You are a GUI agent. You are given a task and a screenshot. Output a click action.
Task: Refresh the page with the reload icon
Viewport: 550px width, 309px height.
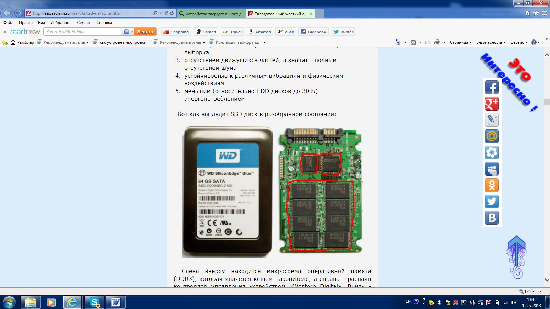(x=172, y=13)
